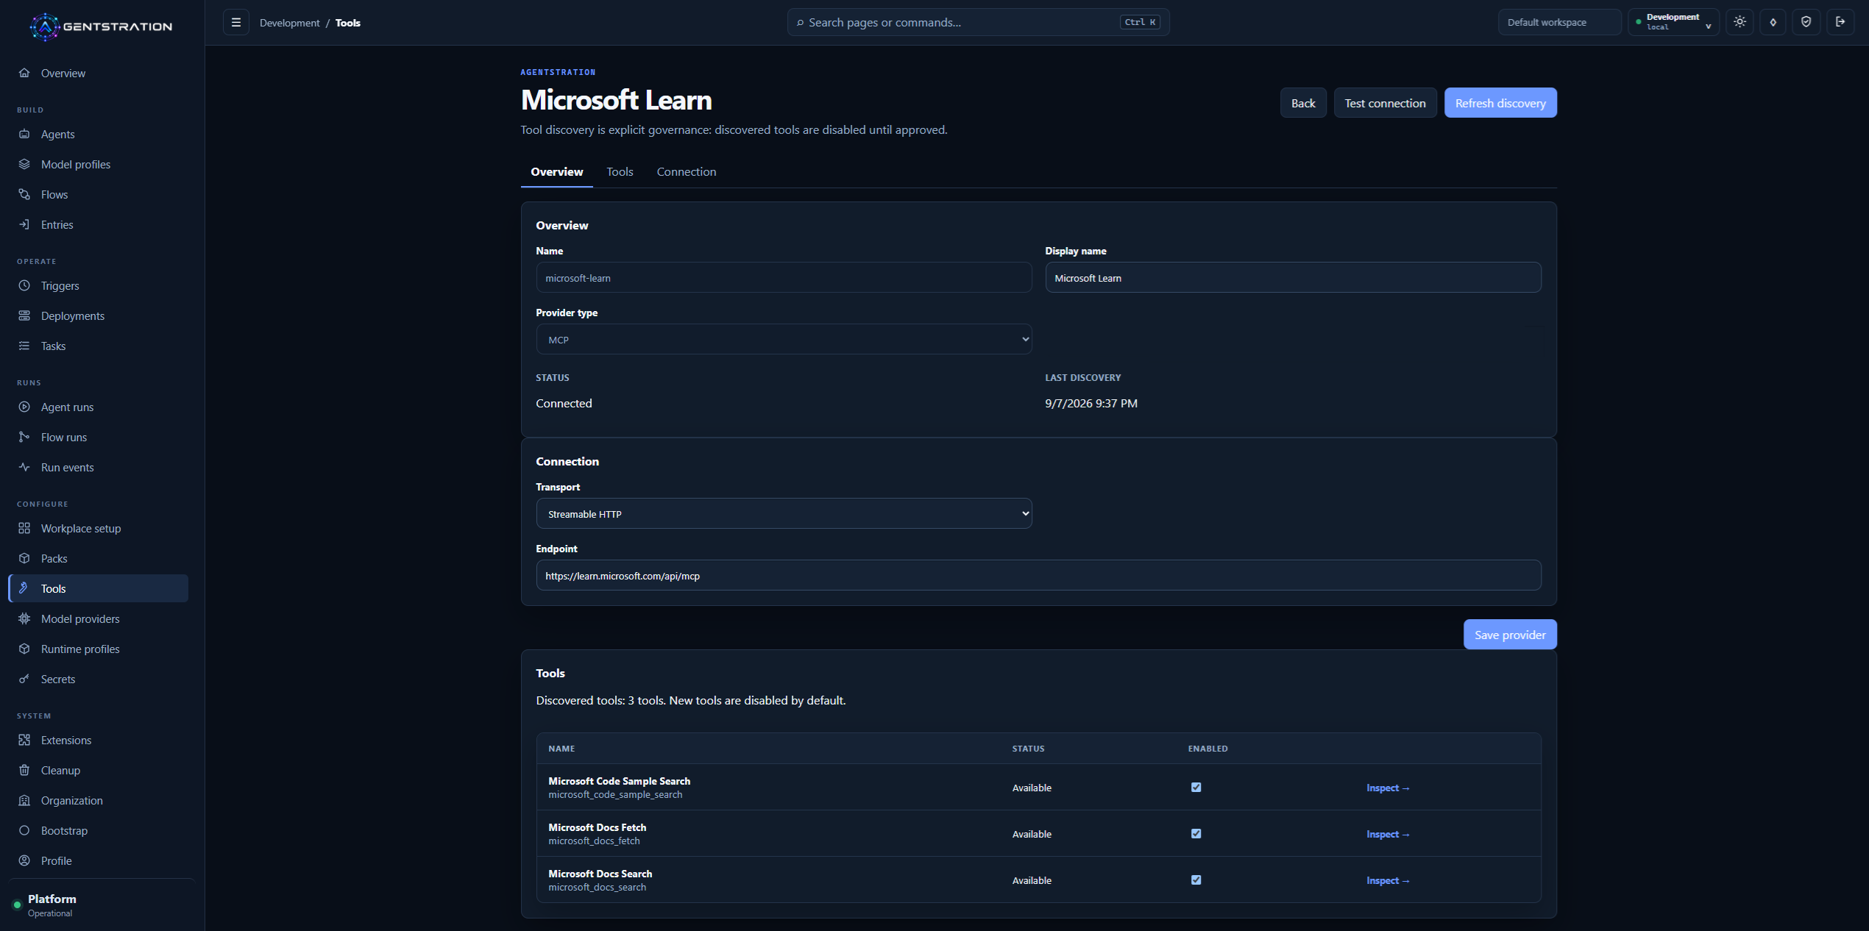Click the Development breadcrumb link

pos(289,23)
